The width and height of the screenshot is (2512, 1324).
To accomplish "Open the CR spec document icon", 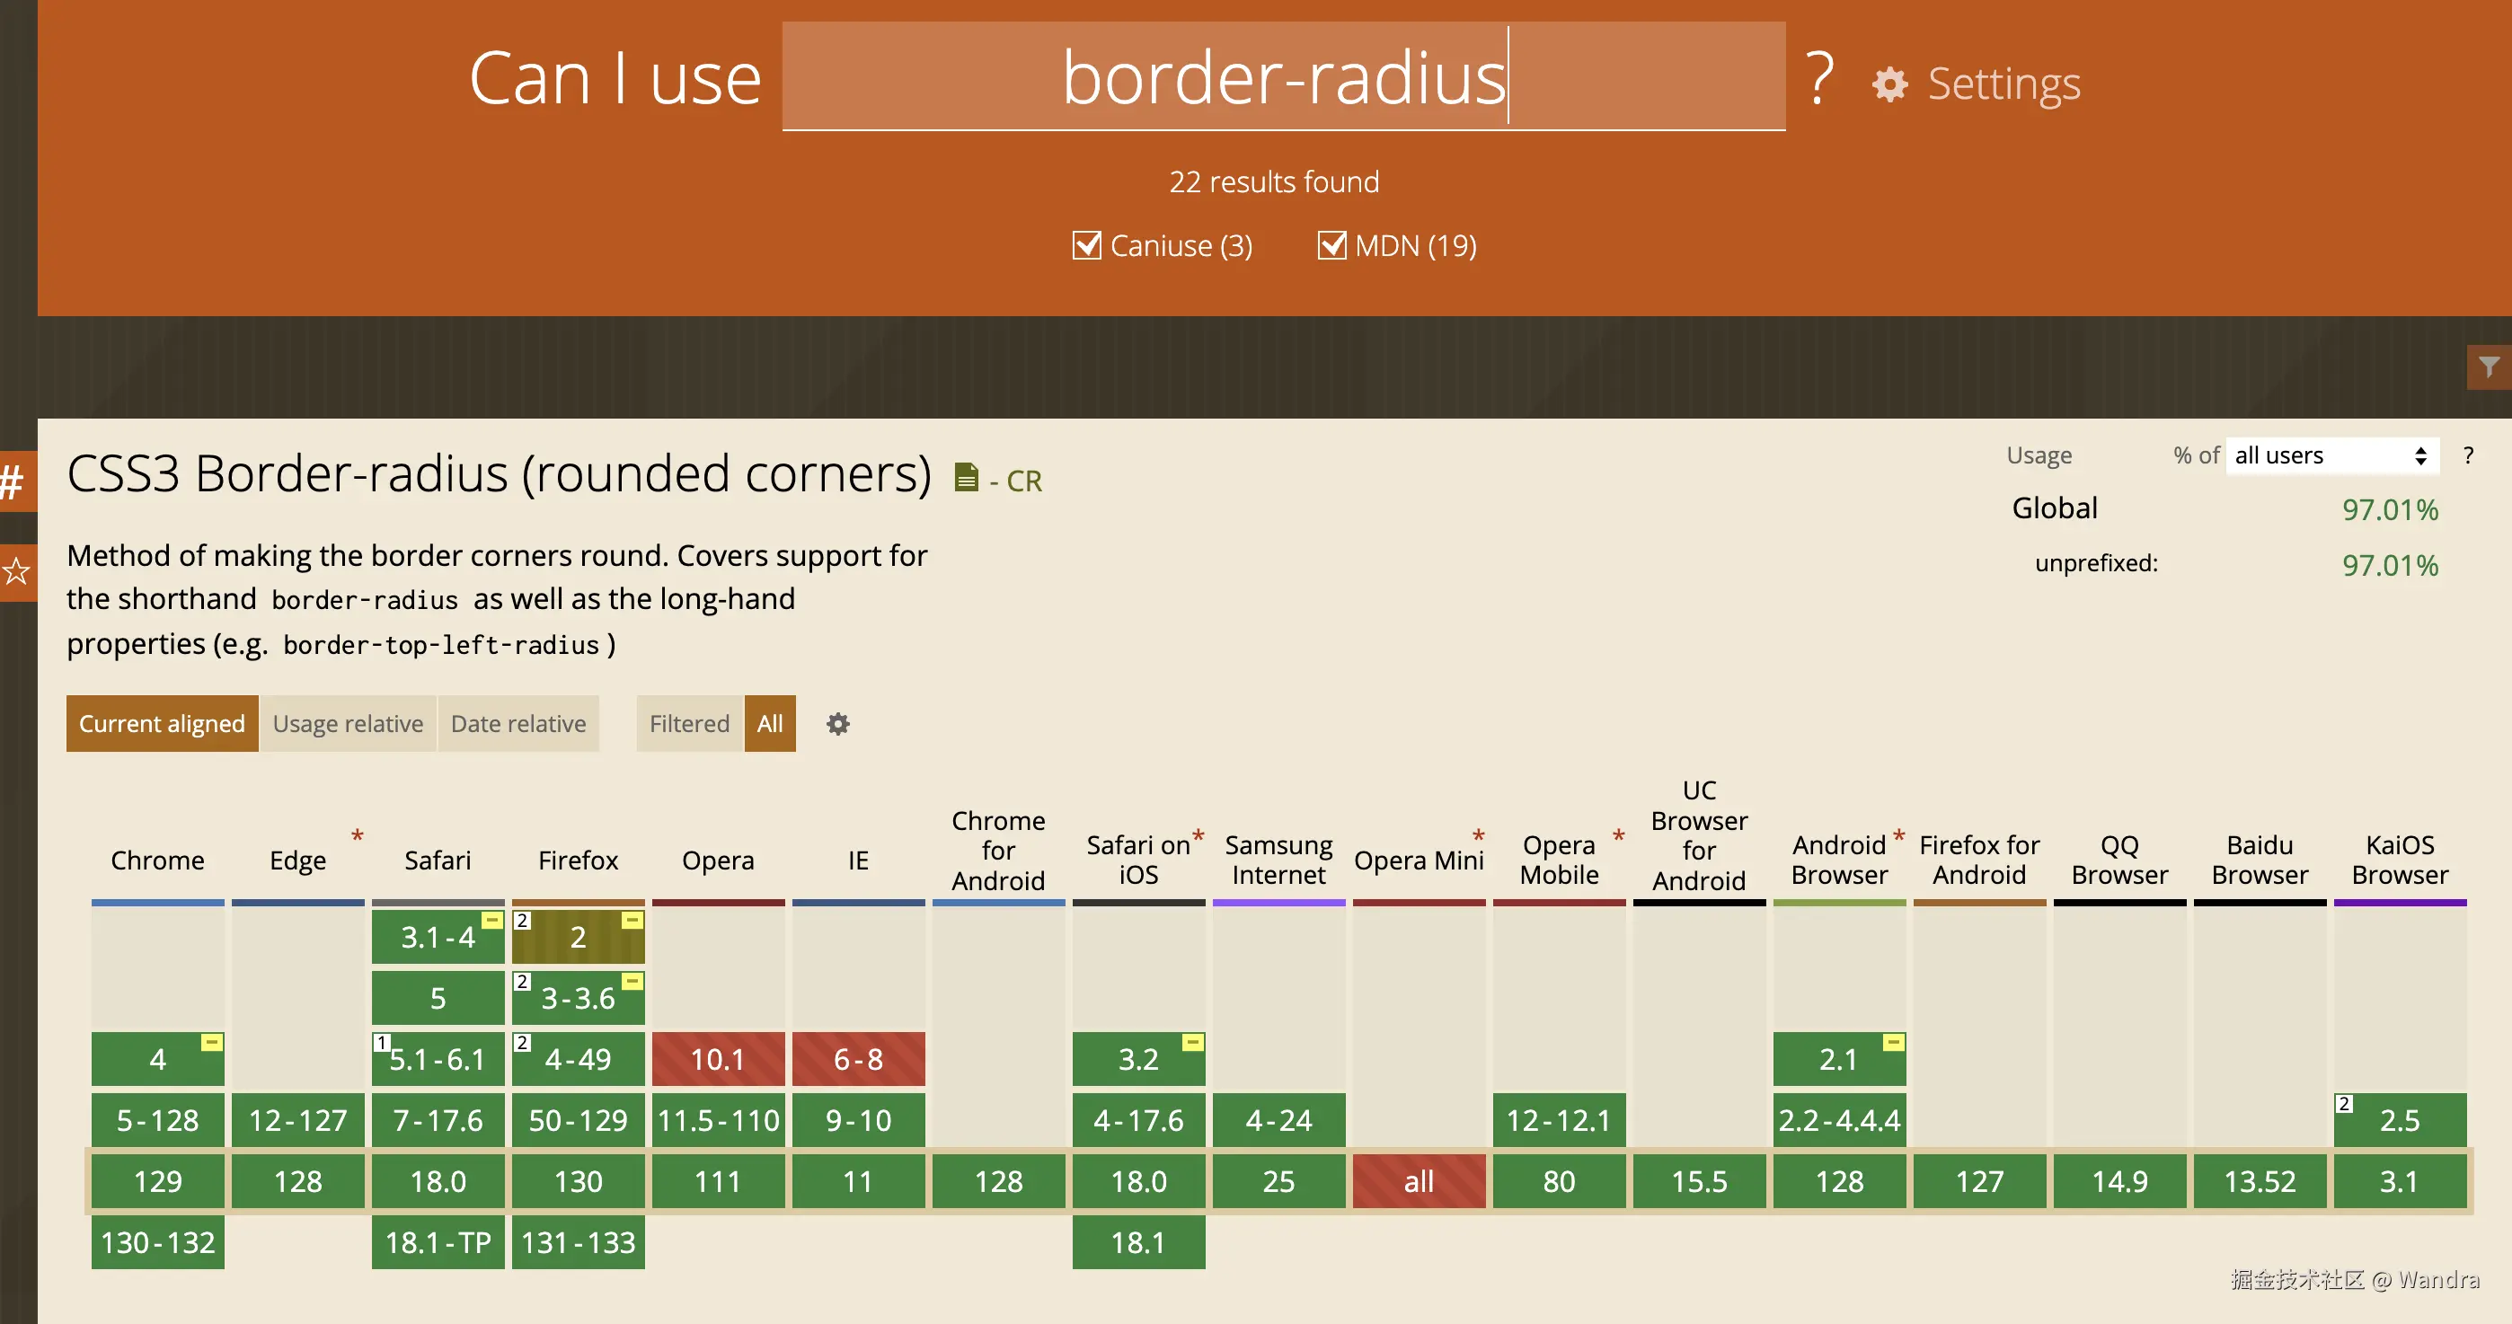I will tap(966, 478).
